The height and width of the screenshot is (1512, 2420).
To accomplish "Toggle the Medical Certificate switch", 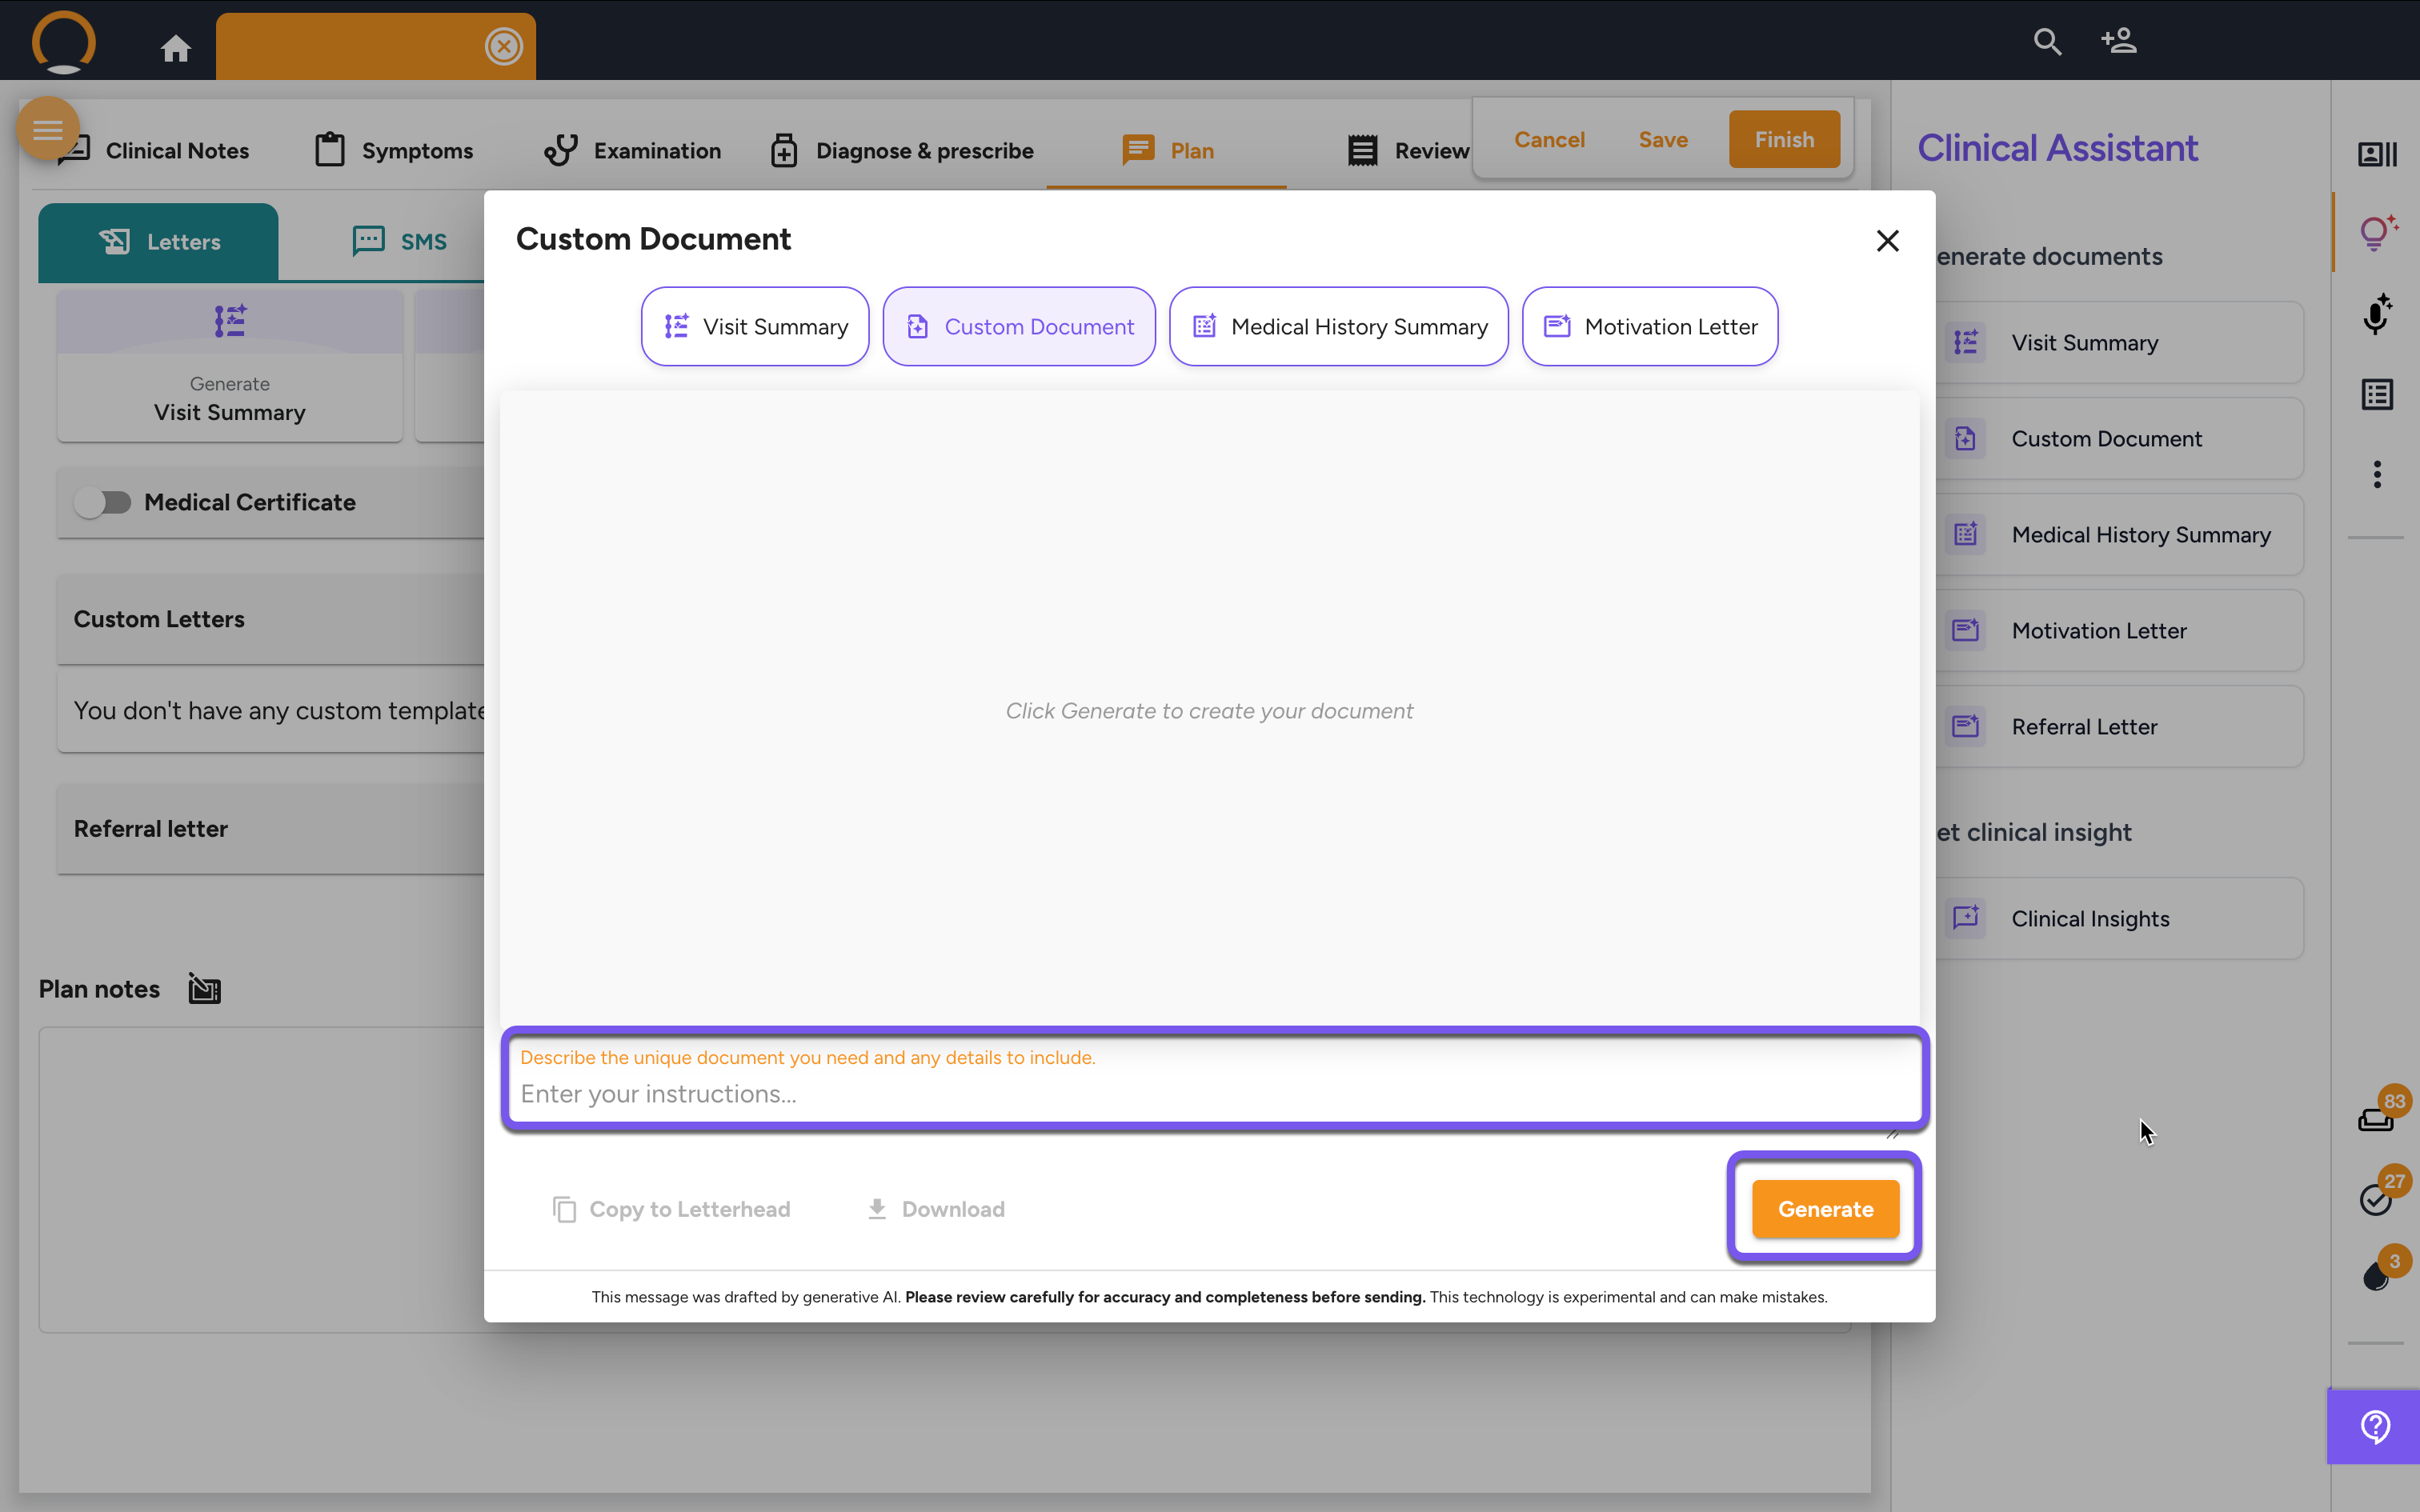I will (103, 502).
